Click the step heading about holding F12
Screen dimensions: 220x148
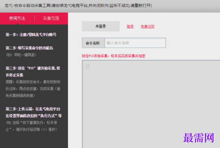point(33,72)
